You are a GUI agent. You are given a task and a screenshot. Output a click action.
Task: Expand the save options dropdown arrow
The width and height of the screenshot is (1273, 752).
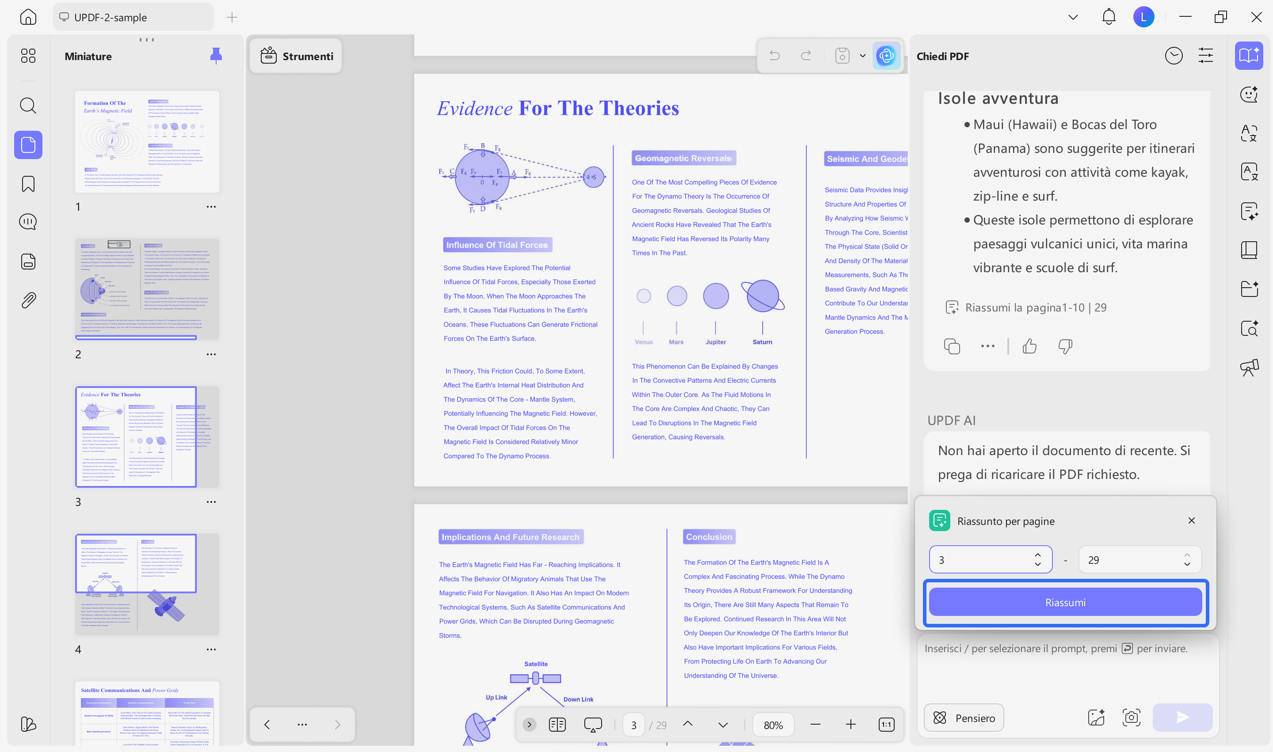(862, 56)
